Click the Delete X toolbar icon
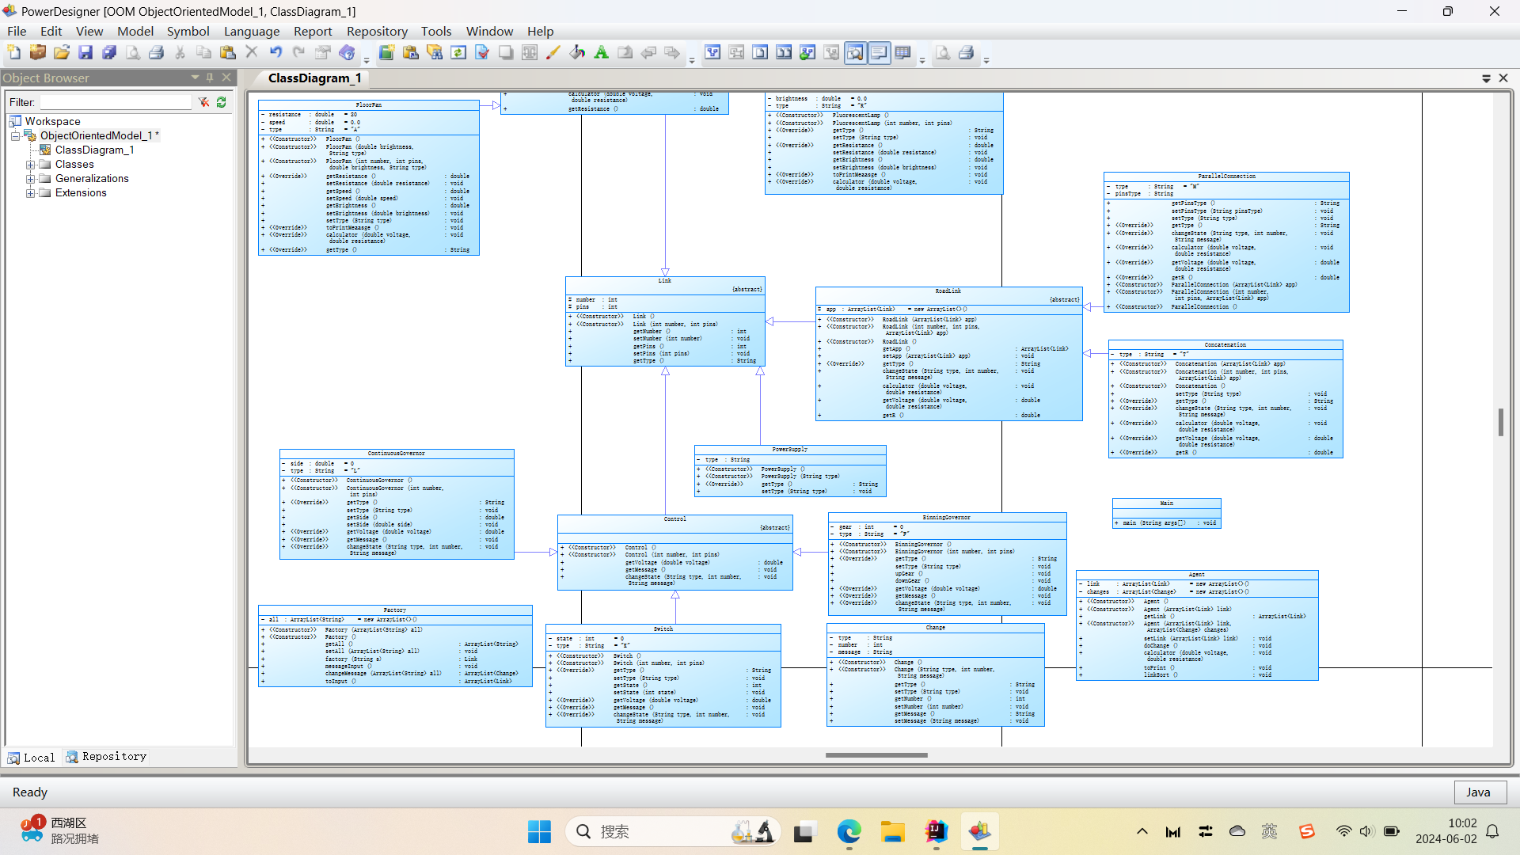This screenshot has width=1520, height=855. point(252,53)
